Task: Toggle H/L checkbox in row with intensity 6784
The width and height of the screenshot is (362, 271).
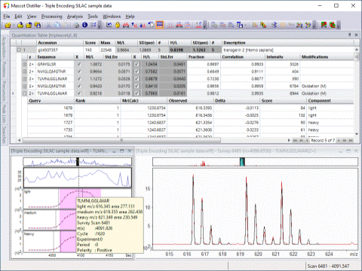Action: [137, 86]
